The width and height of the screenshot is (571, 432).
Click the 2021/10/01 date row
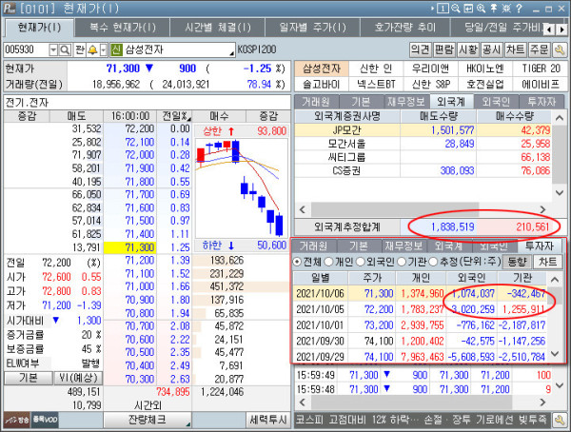click(421, 324)
